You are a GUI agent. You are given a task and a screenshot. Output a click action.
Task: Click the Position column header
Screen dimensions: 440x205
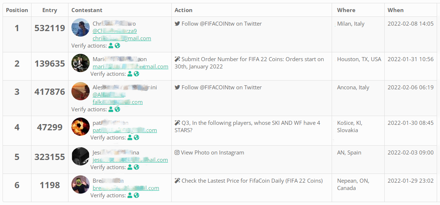[x=17, y=10]
